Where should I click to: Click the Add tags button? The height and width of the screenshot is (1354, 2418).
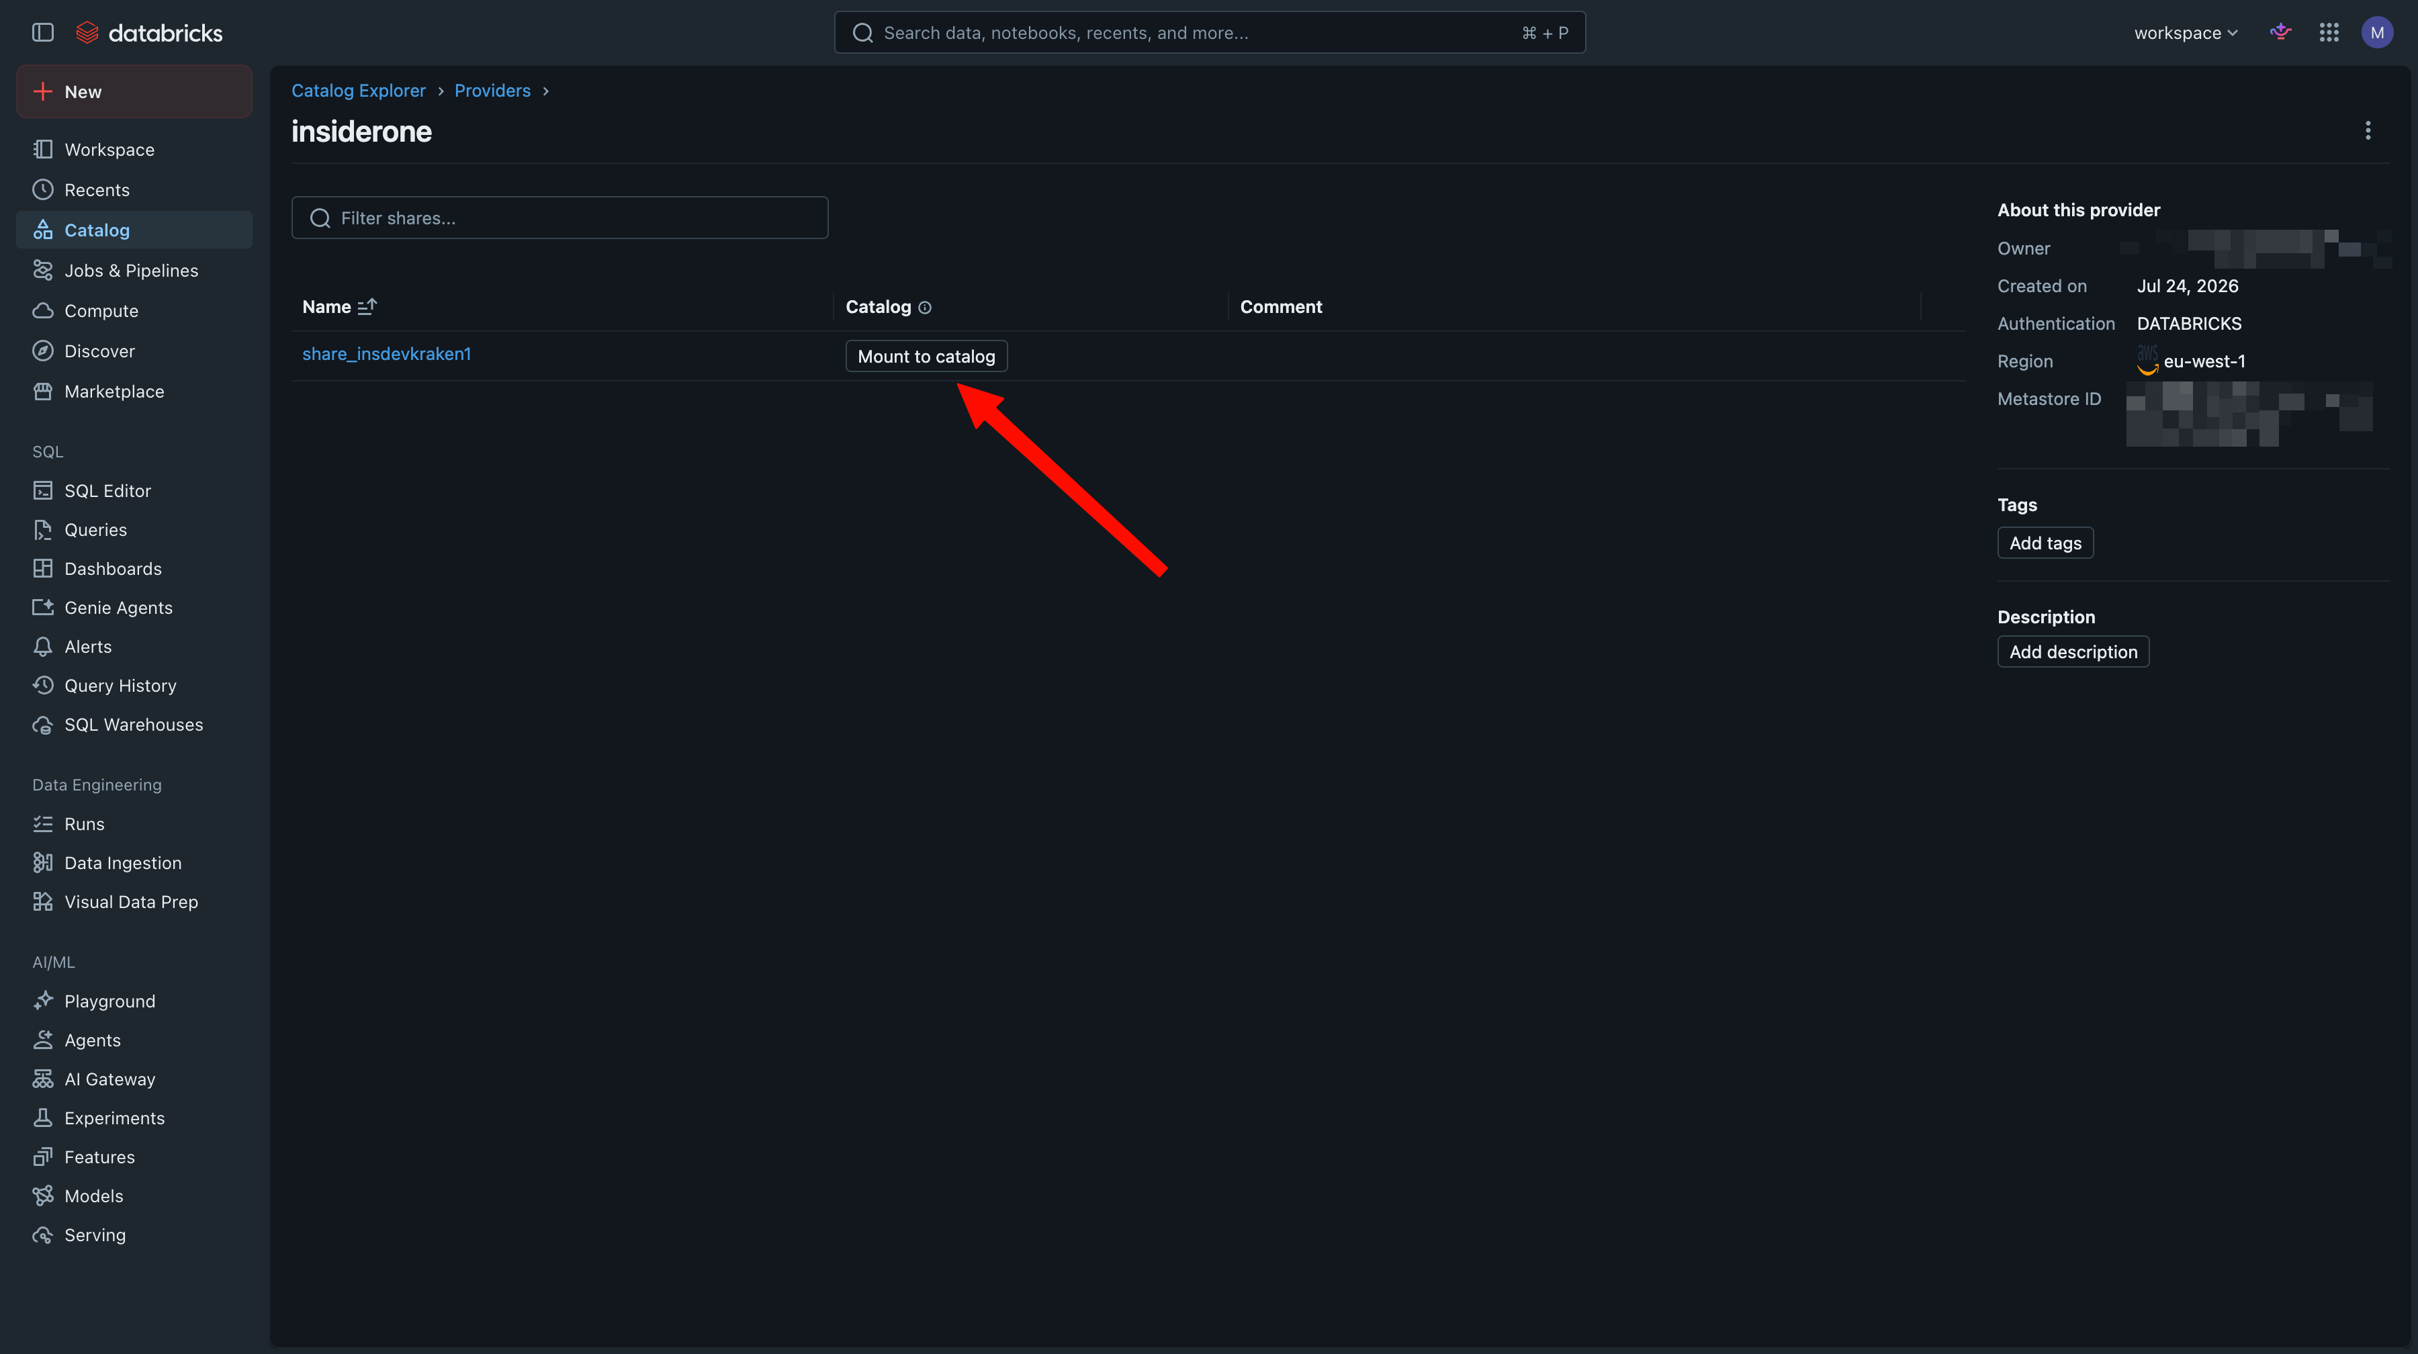2045,543
